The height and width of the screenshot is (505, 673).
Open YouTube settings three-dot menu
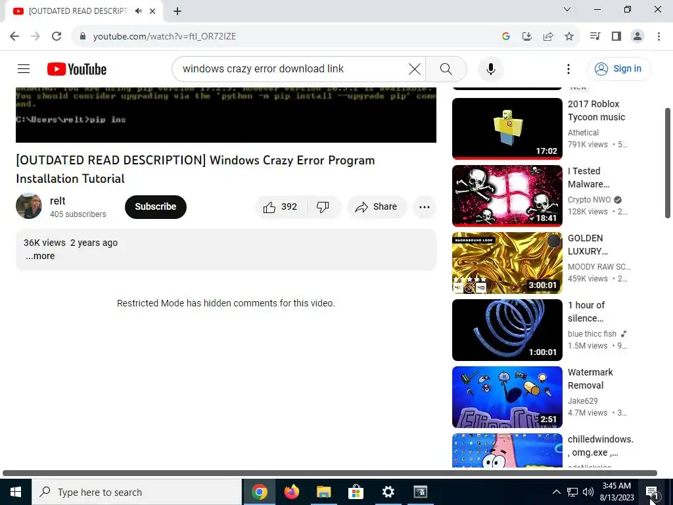[569, 68]
